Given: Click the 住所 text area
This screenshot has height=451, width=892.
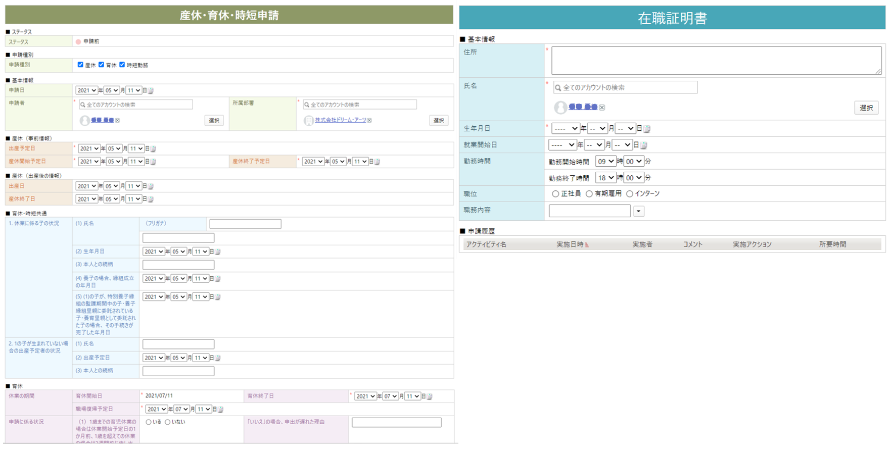Looking at the screenshot, I should point(716,61).
